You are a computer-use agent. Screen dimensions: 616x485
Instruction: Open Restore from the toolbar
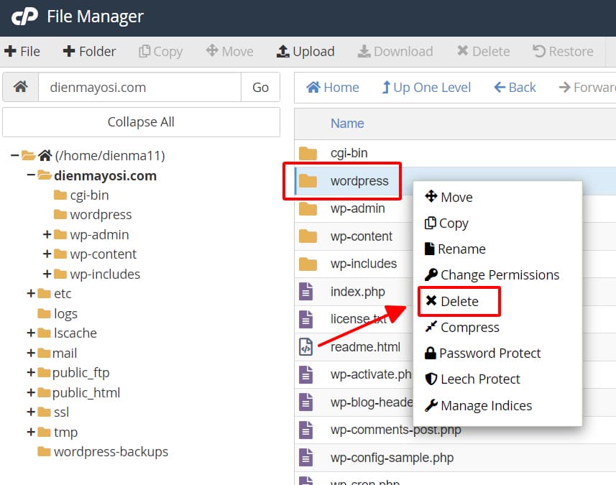[564, 51]
